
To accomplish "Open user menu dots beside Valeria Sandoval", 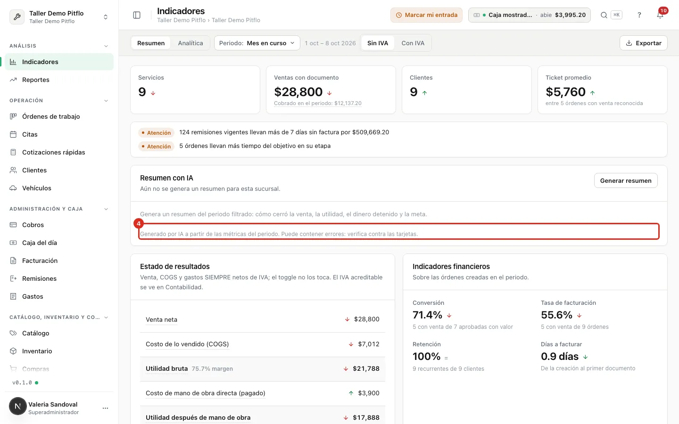I will pyautogui.click(x=105, y=408).
